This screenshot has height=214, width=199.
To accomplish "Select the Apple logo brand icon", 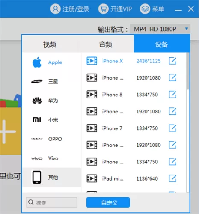I will click(x=37, y=62).
